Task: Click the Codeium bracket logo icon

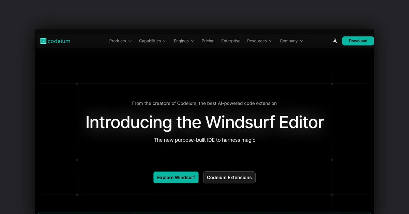Action: tap(43, 41)
